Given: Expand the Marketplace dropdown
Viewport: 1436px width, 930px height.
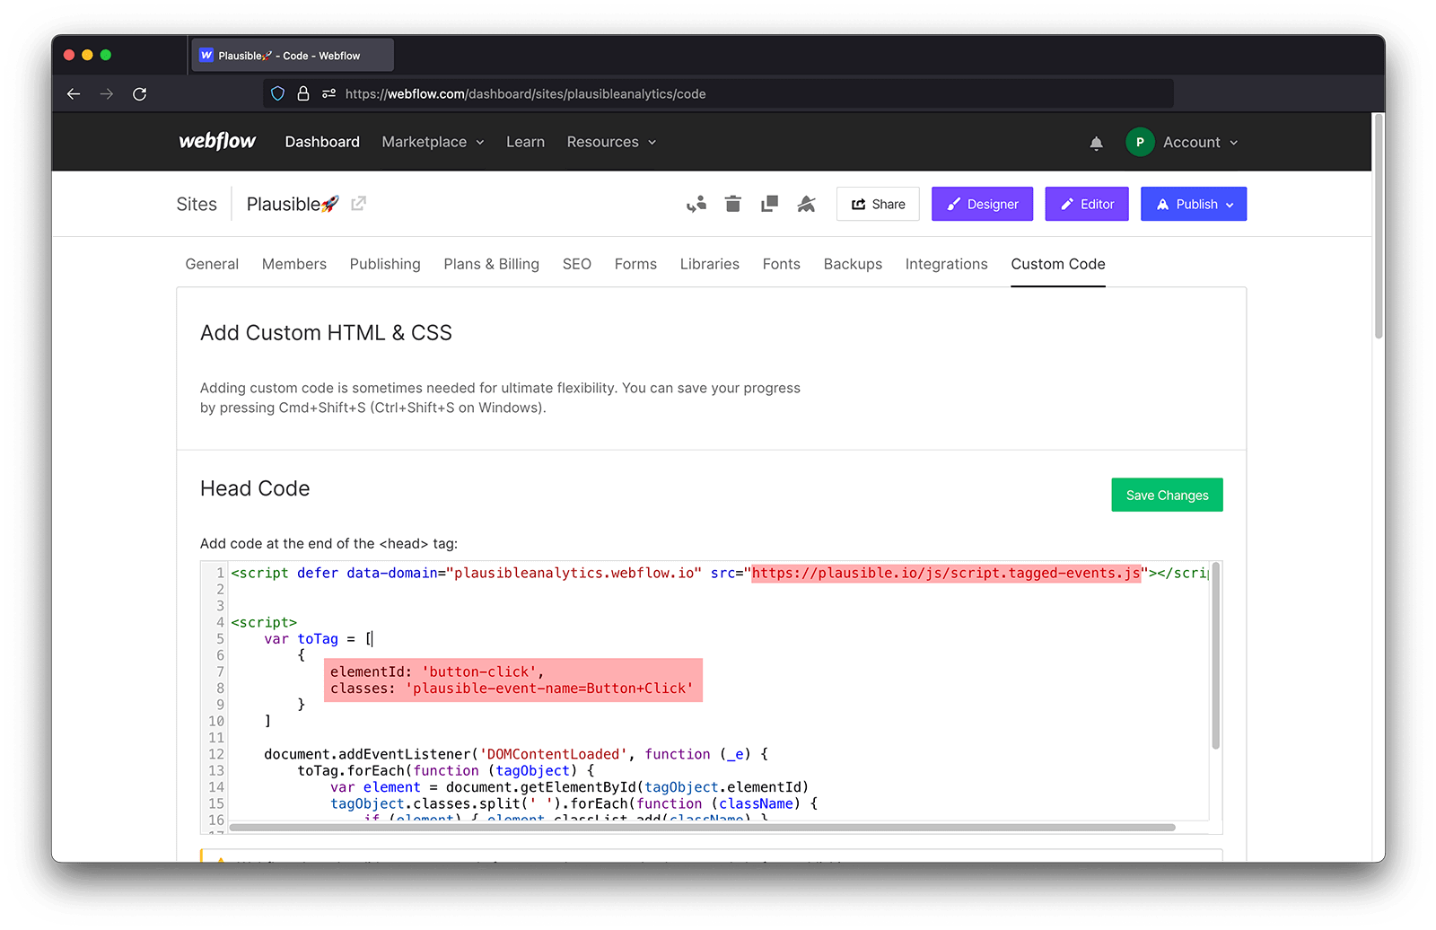Looking at the screenshot, I should pos(433,142).
